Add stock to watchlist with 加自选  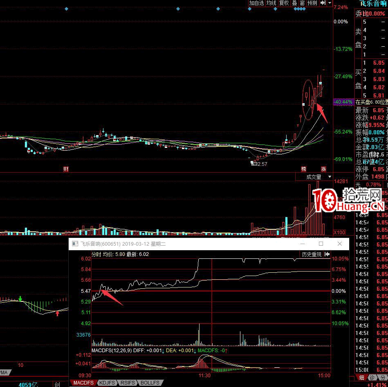pos(256,3)
